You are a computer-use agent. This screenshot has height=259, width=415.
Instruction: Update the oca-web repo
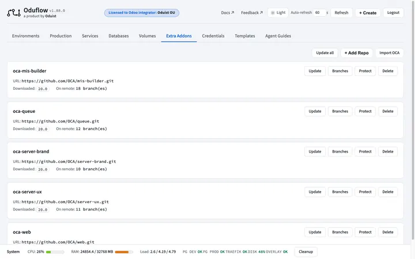315,232
